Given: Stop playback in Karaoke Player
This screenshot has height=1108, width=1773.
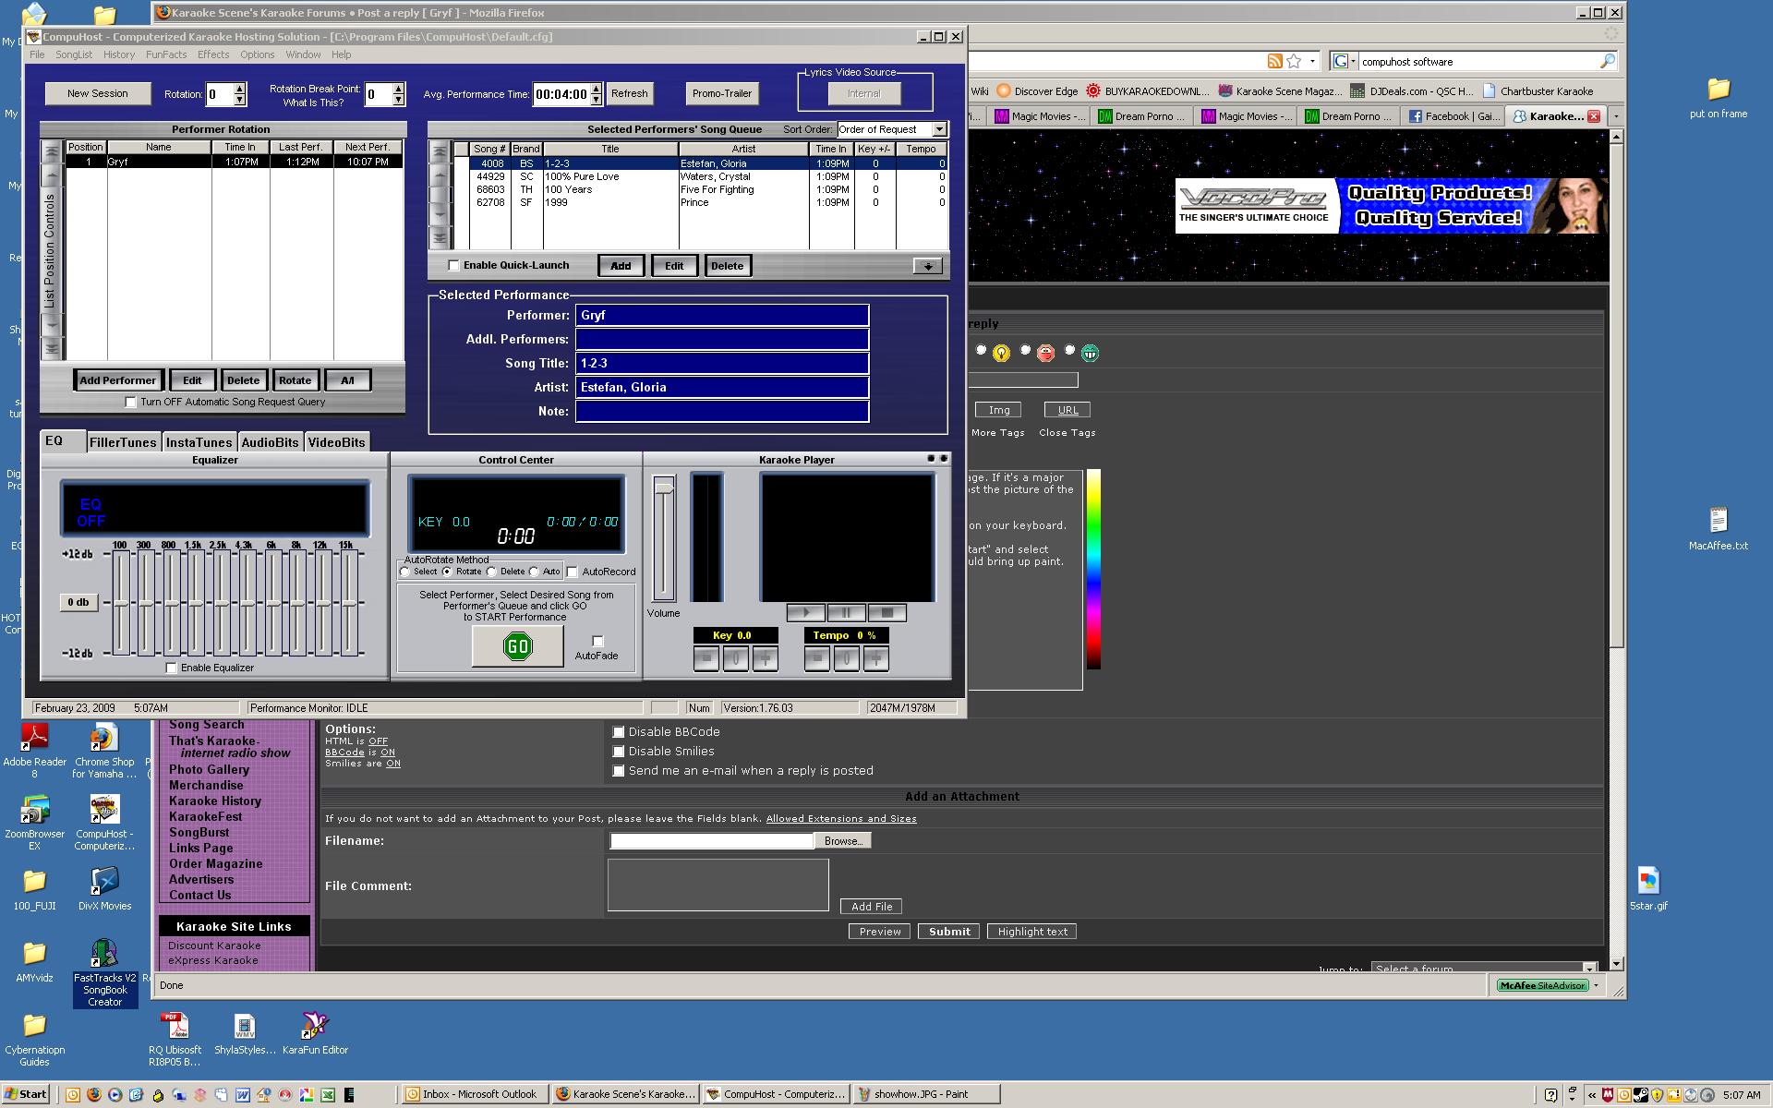Looking at the screenshot, I should pyautogui.click(x=887, y=612).
